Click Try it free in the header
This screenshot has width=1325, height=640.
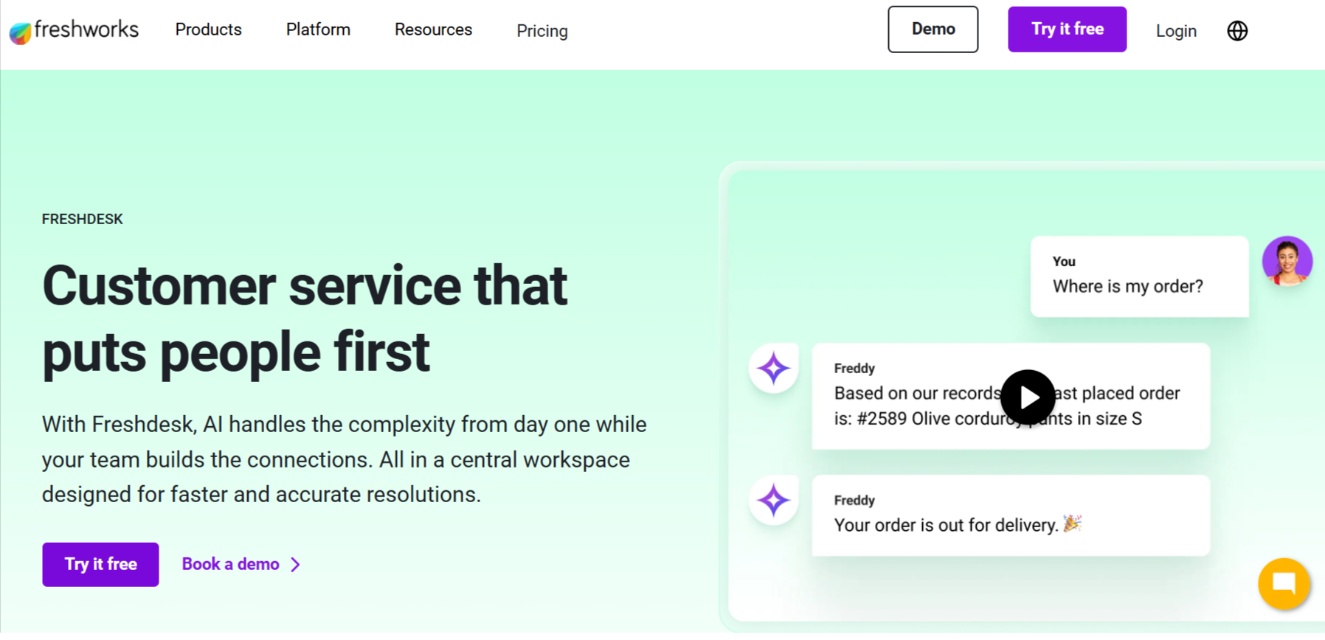1067,29
